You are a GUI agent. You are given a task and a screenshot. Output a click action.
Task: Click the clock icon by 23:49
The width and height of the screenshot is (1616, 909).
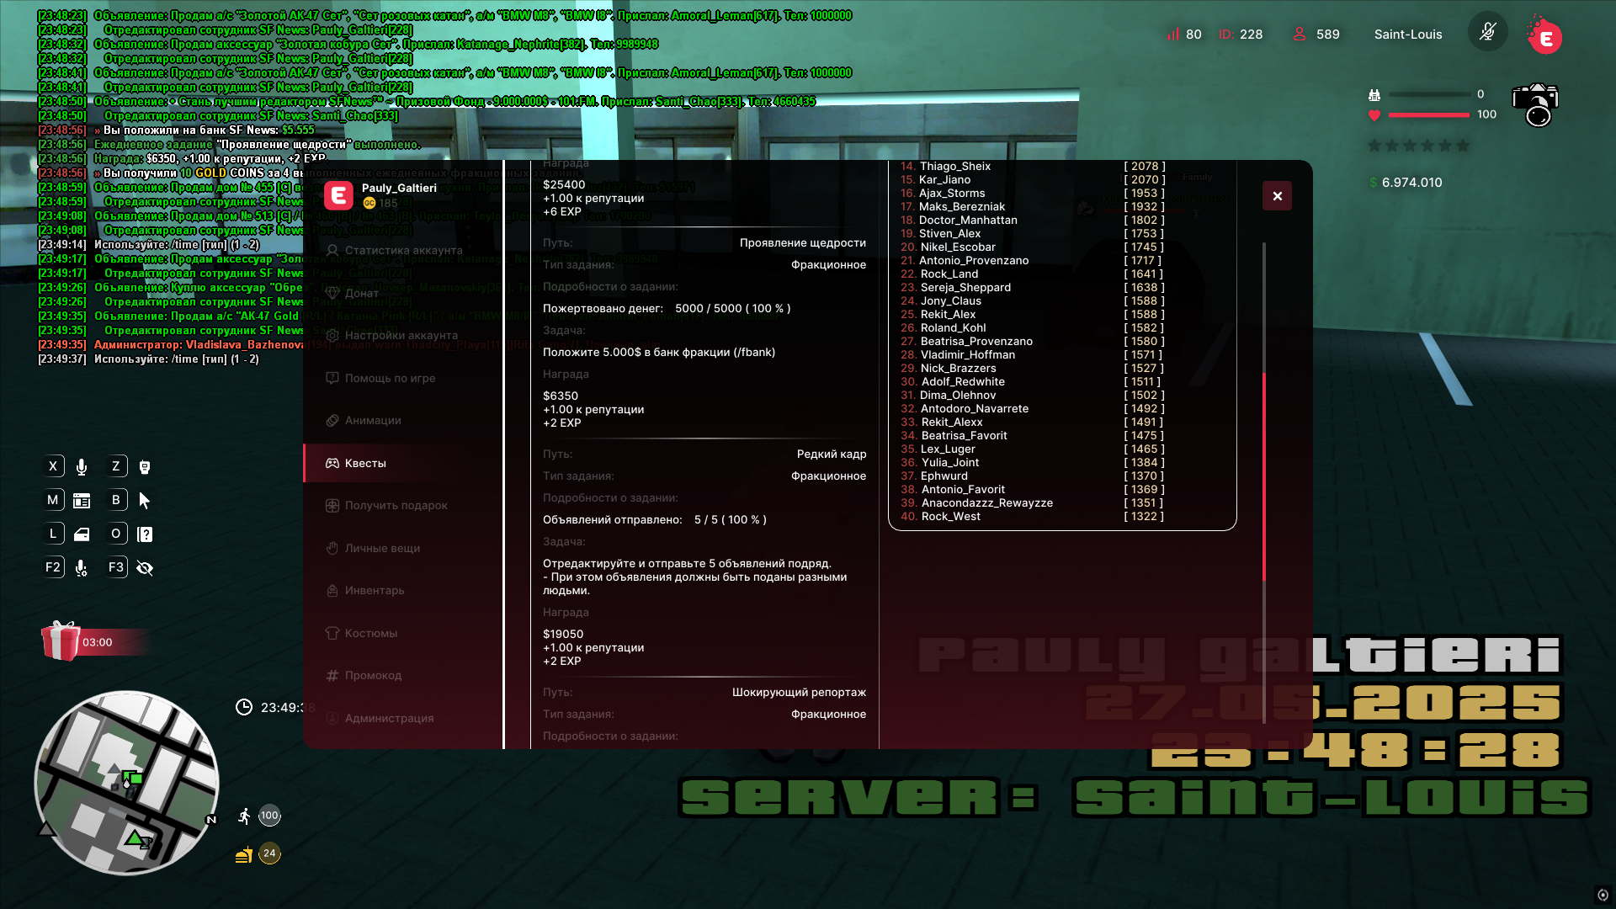coord(244,707)
